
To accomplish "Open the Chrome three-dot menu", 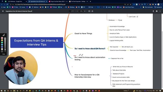I will pos(161,5).
